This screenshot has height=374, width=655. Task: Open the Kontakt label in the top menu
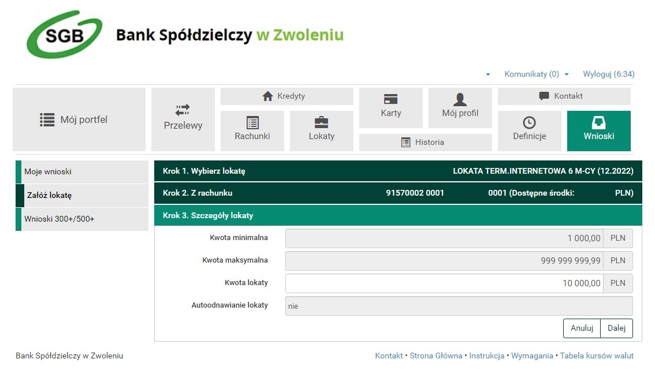pyautogui.click(x=568, y=96)
